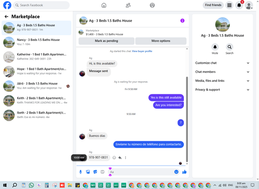Click the chat scrollbar thumb
Image resolution: width=259 pixels, height=189 pixels.
187,120
